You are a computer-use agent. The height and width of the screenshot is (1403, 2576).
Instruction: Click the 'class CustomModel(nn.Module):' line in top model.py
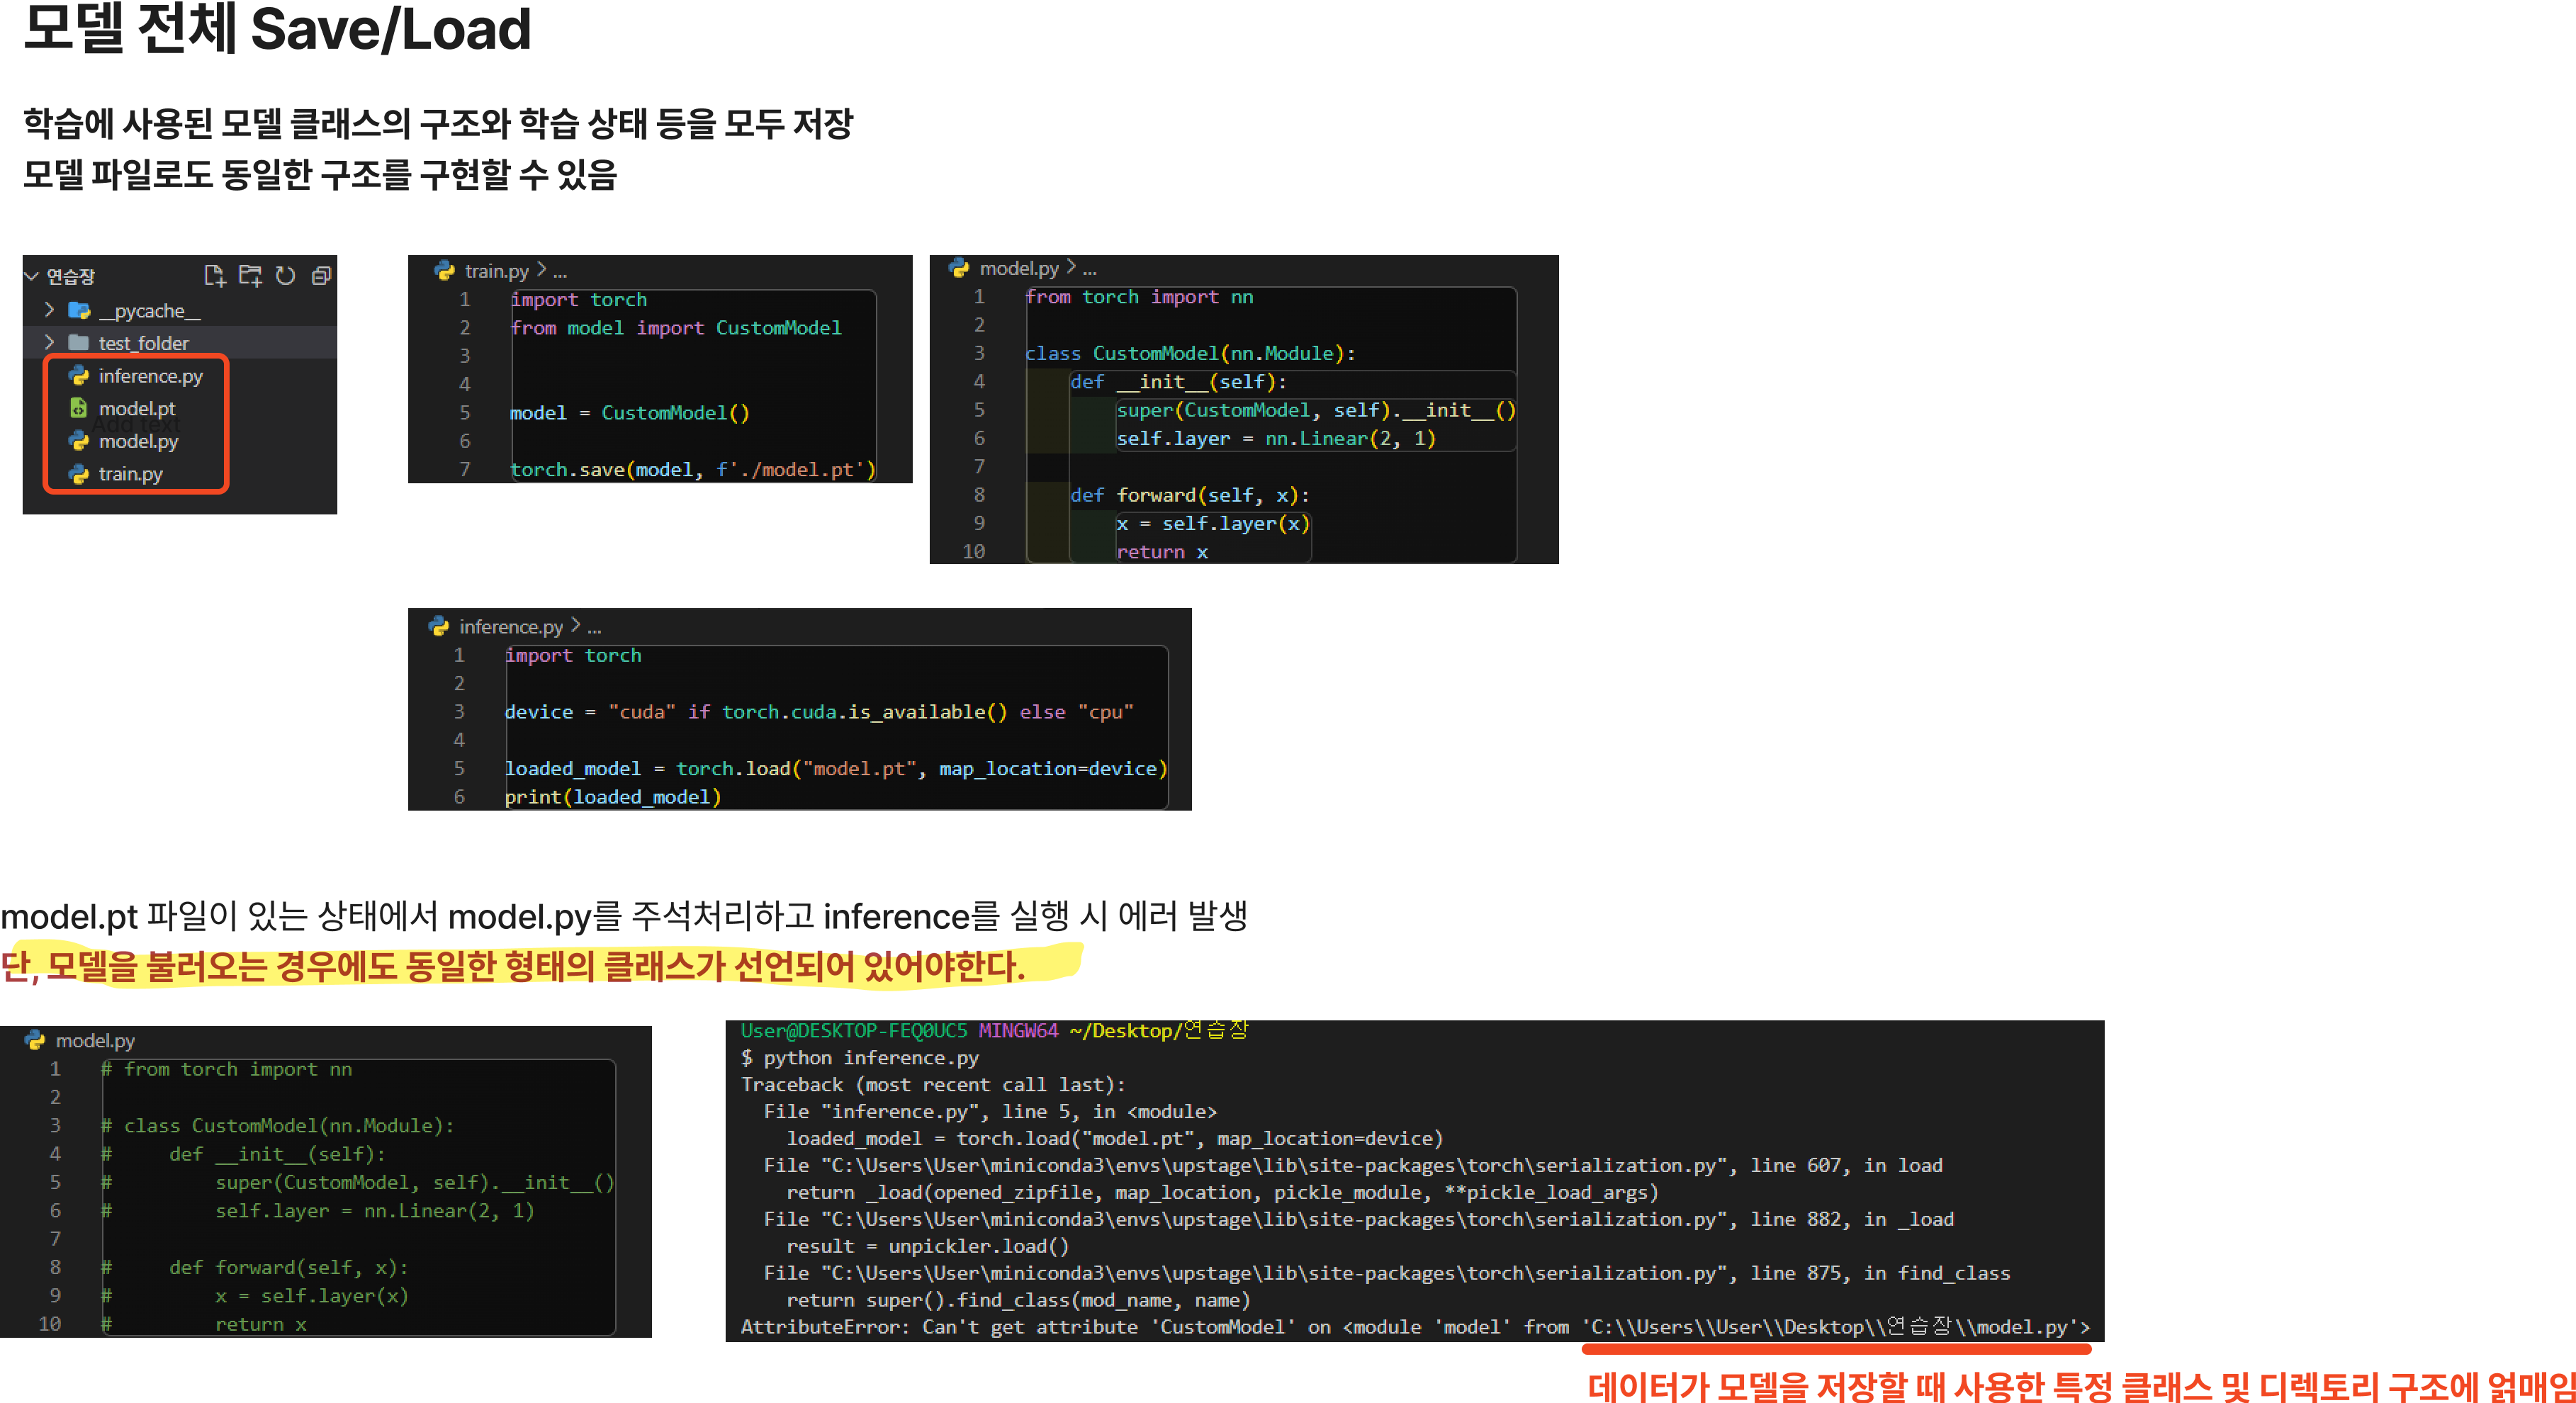pyautogui.click(x=1190, y=353)
